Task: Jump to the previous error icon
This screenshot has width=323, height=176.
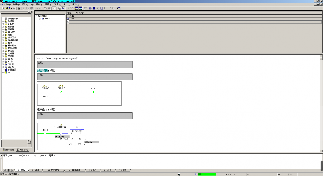Action: pos(68,8)
